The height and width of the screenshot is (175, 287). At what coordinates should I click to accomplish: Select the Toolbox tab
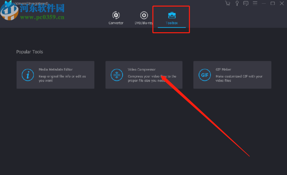click(x=172, y=18)
